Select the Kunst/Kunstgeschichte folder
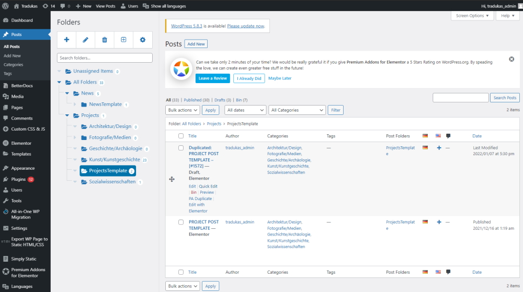This screenshot has height=292, width=523. [x=115, y=159]
